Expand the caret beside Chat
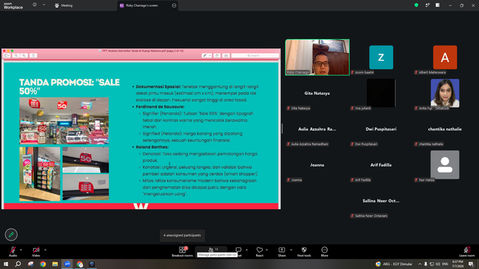The height and width of the screenshot is (269, 479). click(246, 250)
